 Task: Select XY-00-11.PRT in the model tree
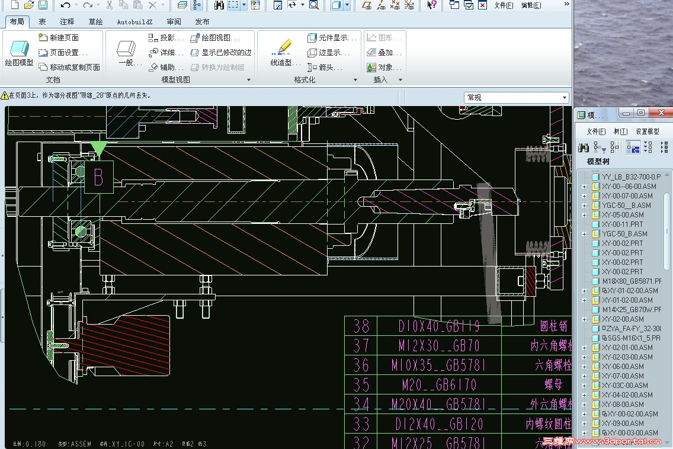(x=621, y=224)
